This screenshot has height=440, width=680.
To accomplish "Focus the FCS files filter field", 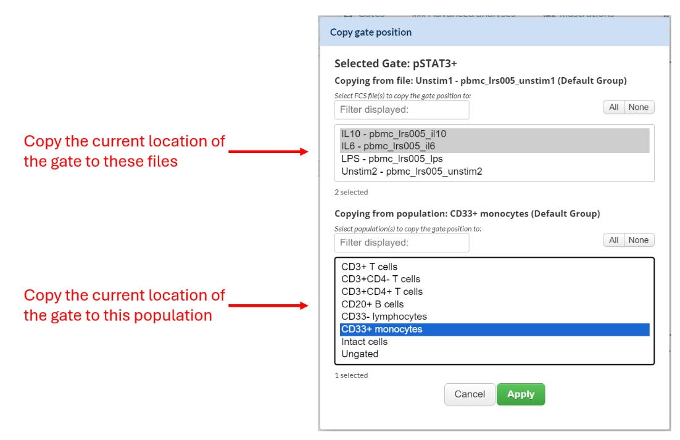I will pos(402,110).
